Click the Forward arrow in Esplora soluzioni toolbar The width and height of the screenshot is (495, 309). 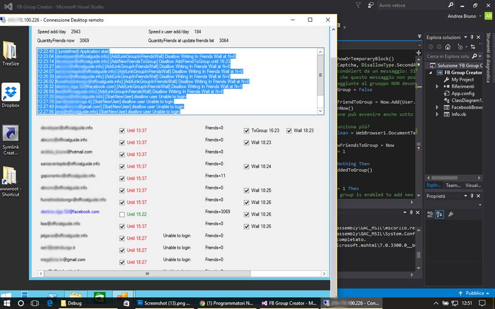point(439,47)
